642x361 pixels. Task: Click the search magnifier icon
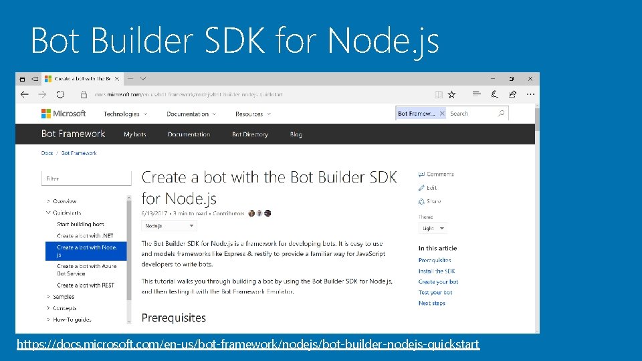click(x=501, y=114)
